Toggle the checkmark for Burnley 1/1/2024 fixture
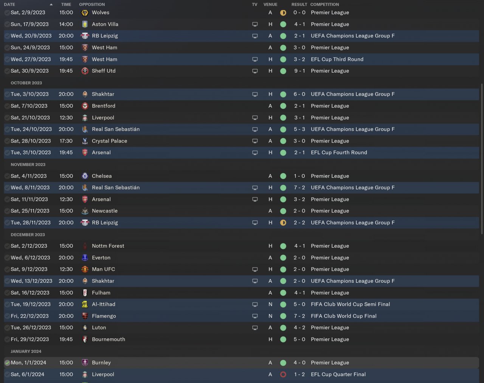This screenshot has height=383, width=484. pos(7,363)
